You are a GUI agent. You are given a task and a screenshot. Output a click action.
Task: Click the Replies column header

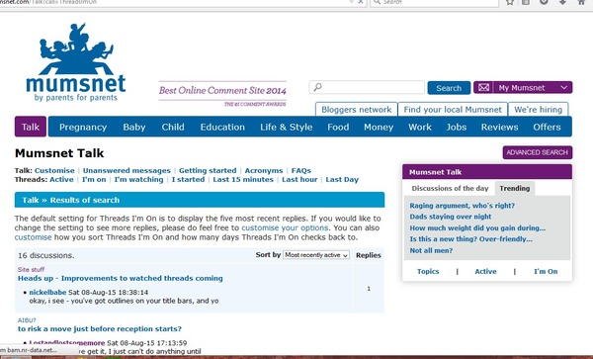coord(368,255)
